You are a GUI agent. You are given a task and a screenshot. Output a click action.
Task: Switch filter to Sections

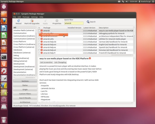coord(25,81)
